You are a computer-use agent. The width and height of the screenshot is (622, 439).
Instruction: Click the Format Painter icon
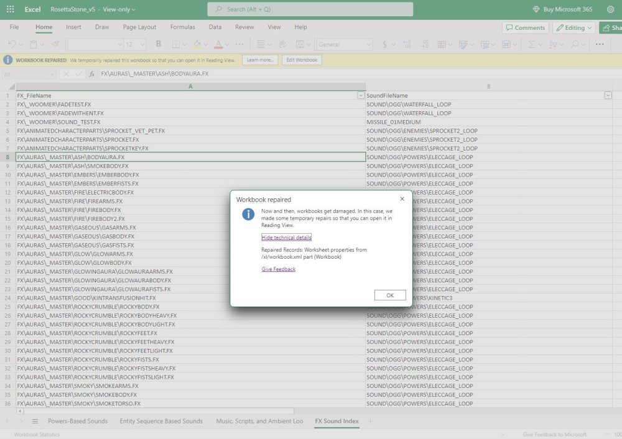(55, 44)
